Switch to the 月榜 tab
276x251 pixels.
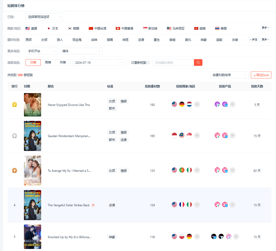[x=63, y=62]
